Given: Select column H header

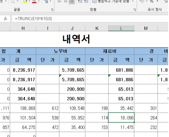Looking at the screenshot, I should pyautogui.click(x=23, y=28).
